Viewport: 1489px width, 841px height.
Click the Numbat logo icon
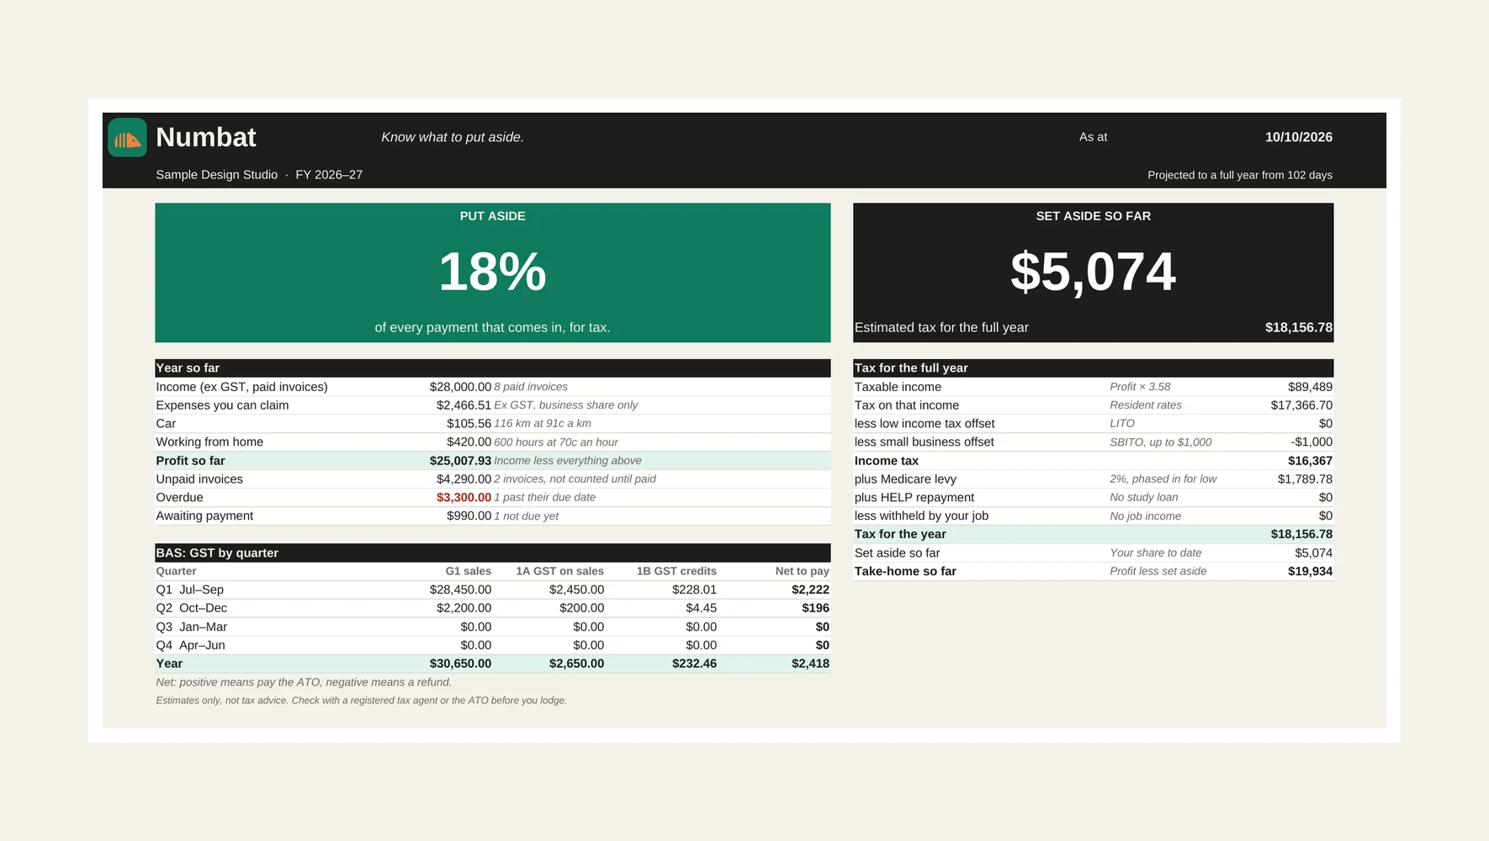point(127,137)
